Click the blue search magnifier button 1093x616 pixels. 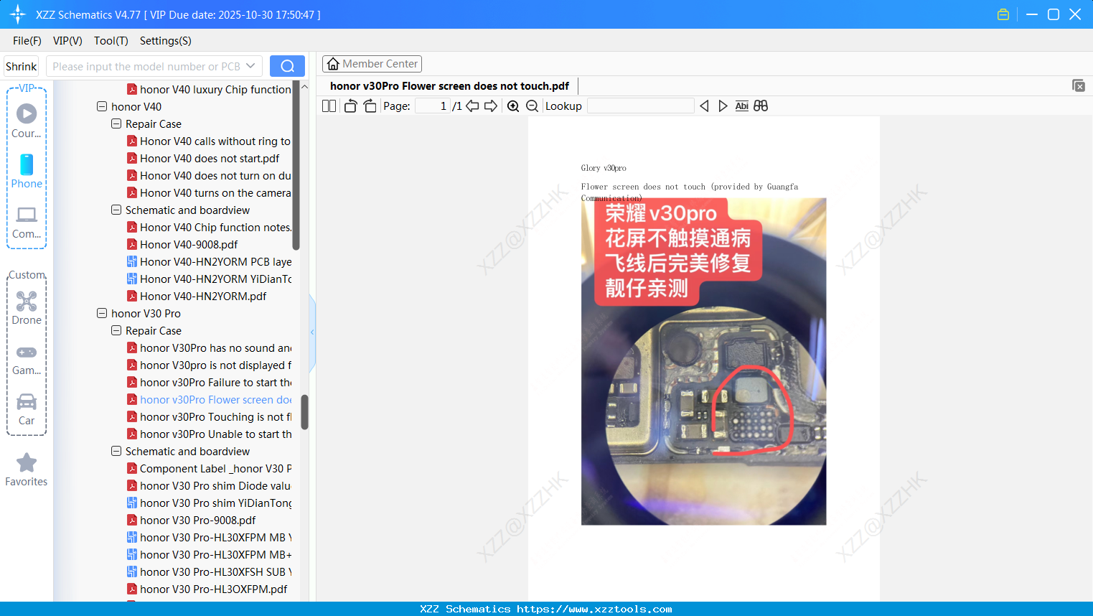(287, 66)
